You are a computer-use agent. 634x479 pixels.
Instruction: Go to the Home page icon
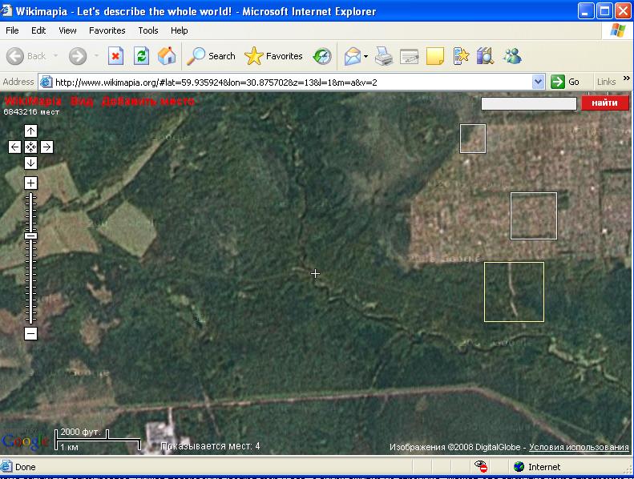(167, 56)
